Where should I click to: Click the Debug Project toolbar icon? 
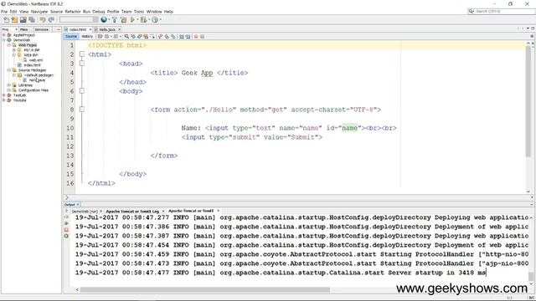point(143,20)
